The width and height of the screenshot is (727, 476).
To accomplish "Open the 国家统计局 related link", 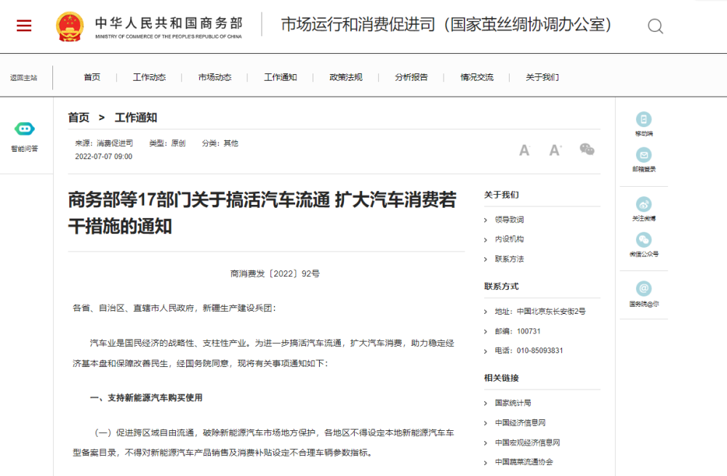I will pos(513,403).
